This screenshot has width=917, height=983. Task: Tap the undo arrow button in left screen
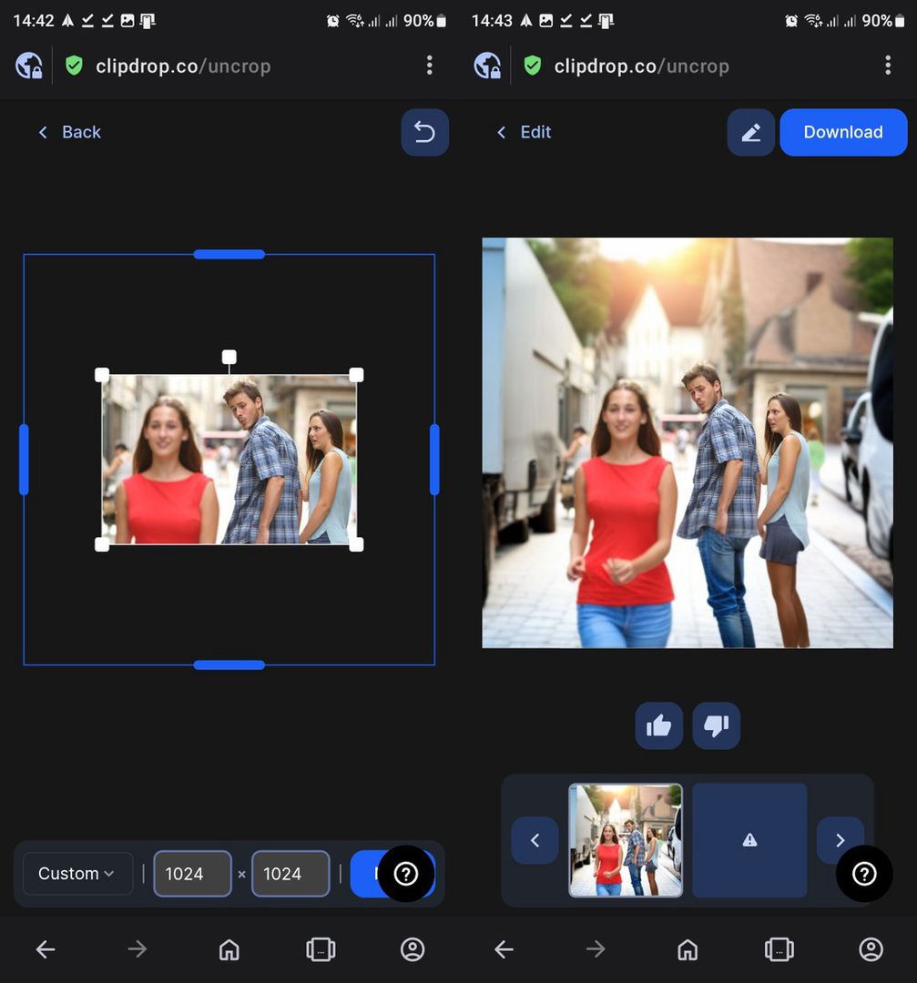[x=424, y=132]
